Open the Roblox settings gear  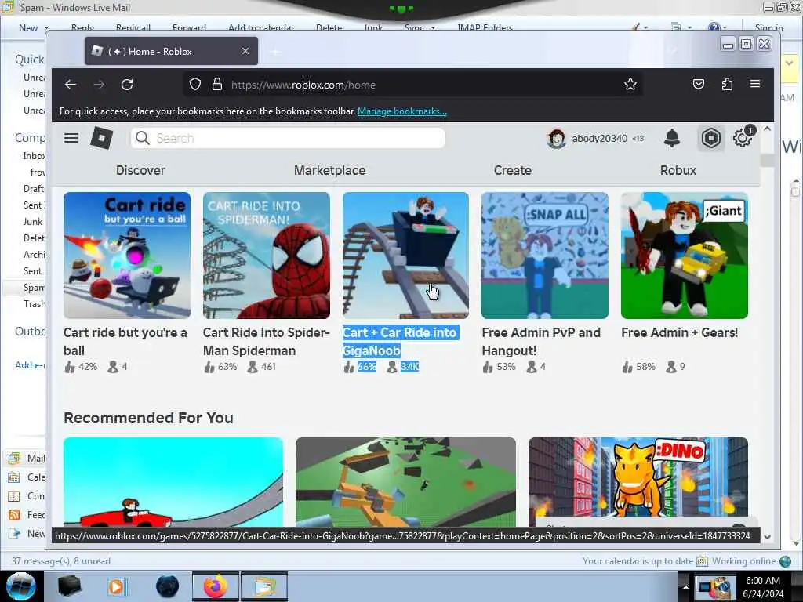(742, 138)
